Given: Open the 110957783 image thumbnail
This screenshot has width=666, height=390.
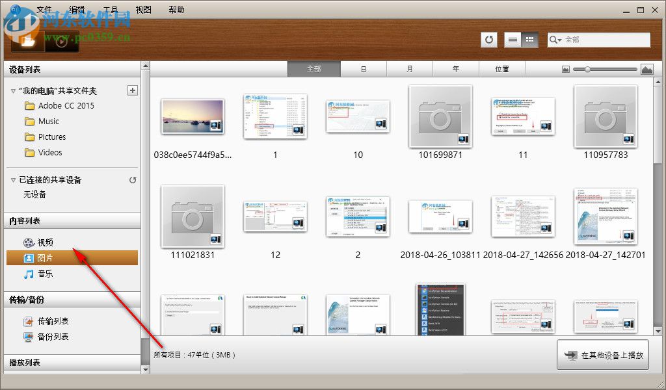Looking at the screenshot, I should pyautogui.click(x=606, y=117).
